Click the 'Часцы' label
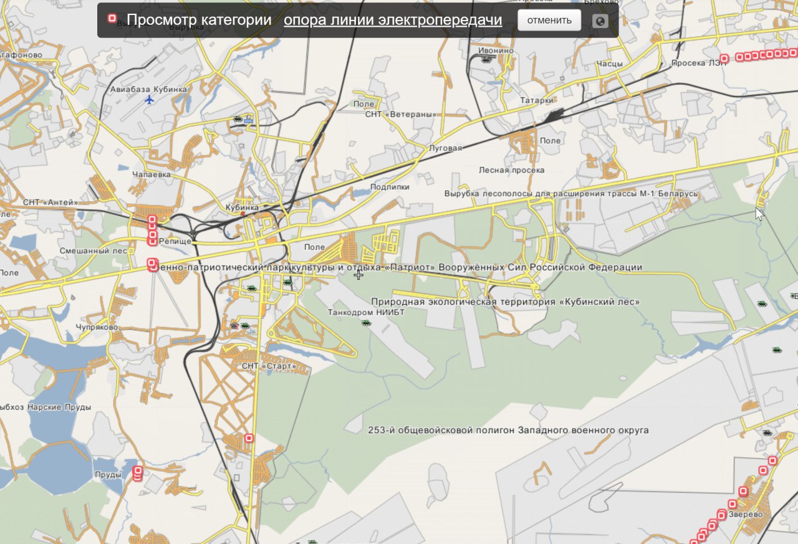Image resolution: width=798 pixels, height=544 pixels. (609, 64)
